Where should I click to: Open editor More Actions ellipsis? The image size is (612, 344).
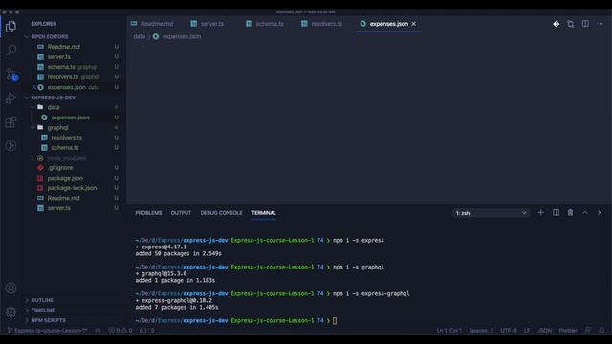coord(600,24)
